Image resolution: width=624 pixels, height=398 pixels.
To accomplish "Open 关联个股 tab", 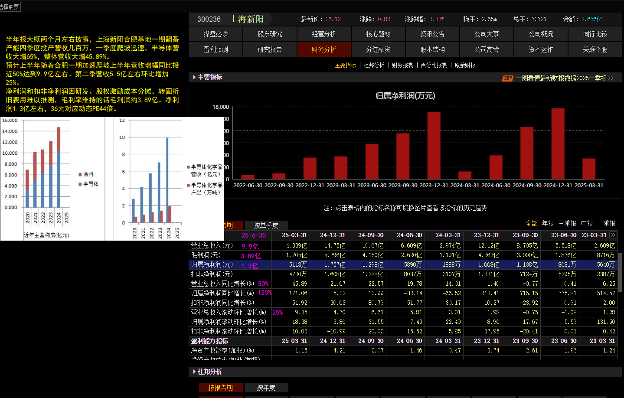I will pos(595,49).
